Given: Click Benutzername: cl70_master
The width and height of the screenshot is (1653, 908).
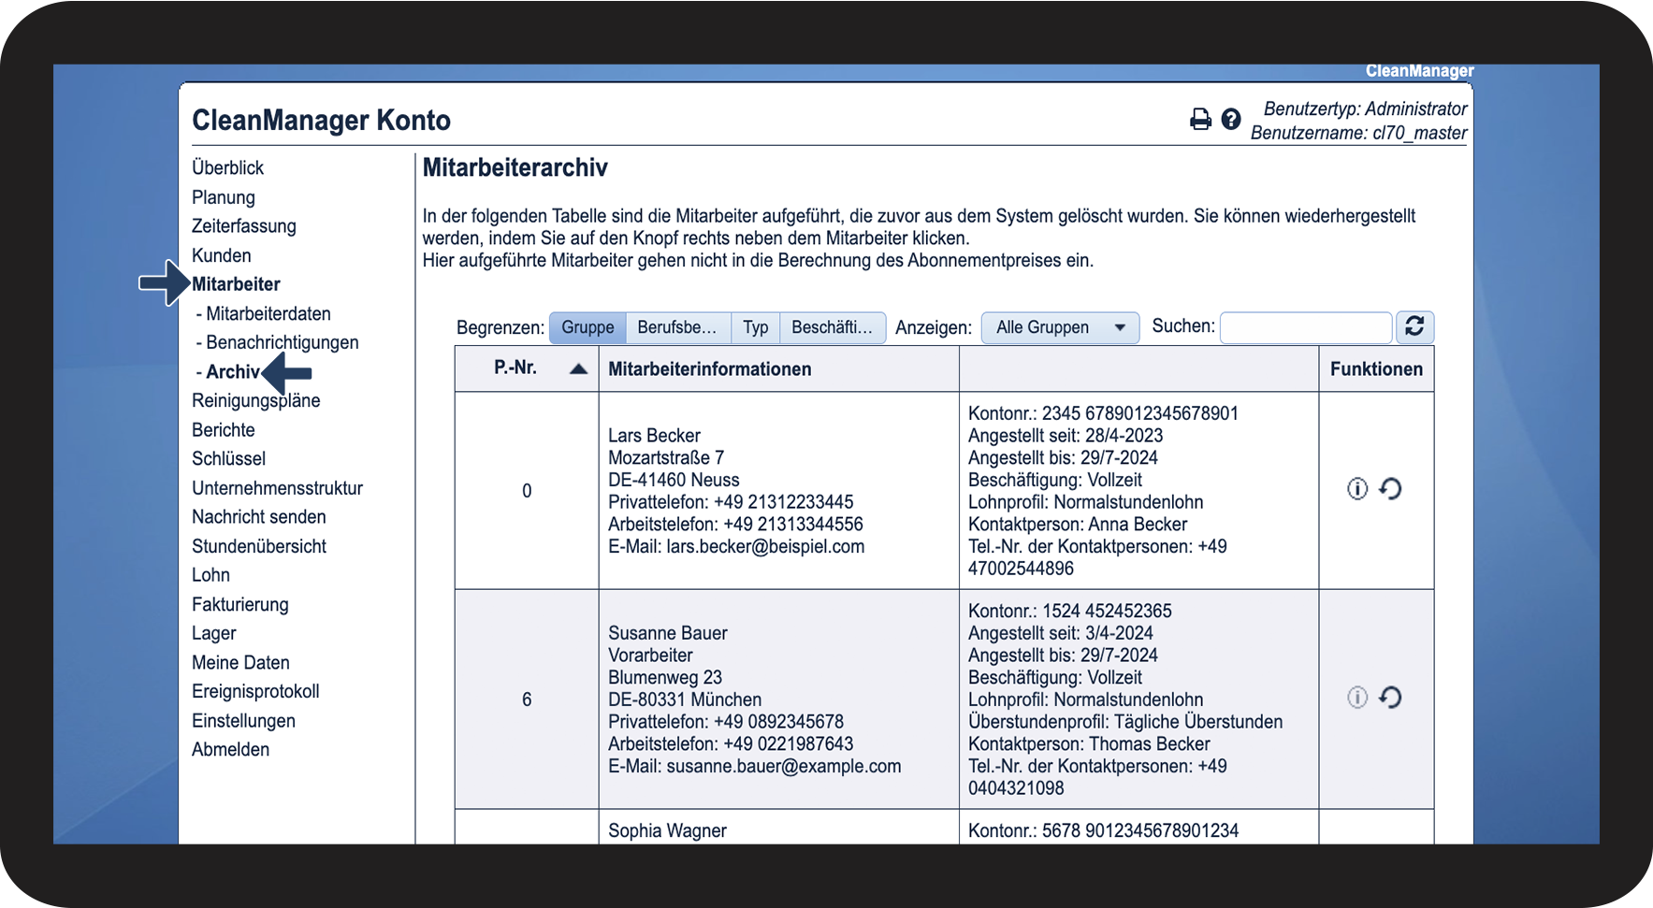Looking at the screenshot, I should point(1359,133).
